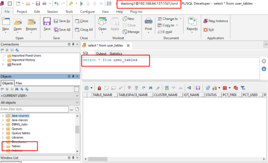This screenshot has width=268, height=163.
Task: Click the New file ribbon icon
Action: pyautogui.click(x=6, y=22)
